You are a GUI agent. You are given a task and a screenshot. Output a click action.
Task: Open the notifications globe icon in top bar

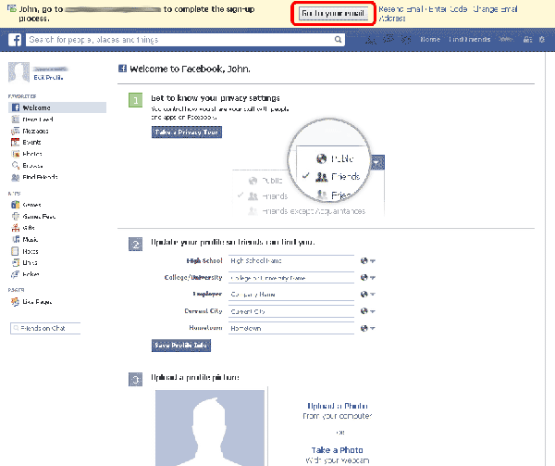[x=406, y=39]
